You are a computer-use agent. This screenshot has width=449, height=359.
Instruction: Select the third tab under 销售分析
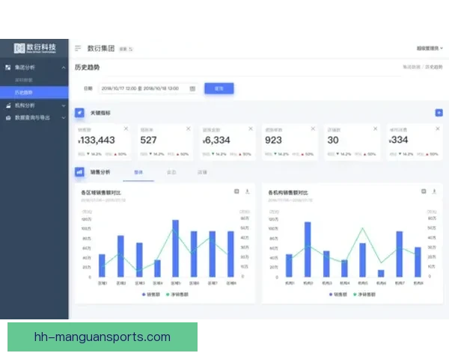202,172
